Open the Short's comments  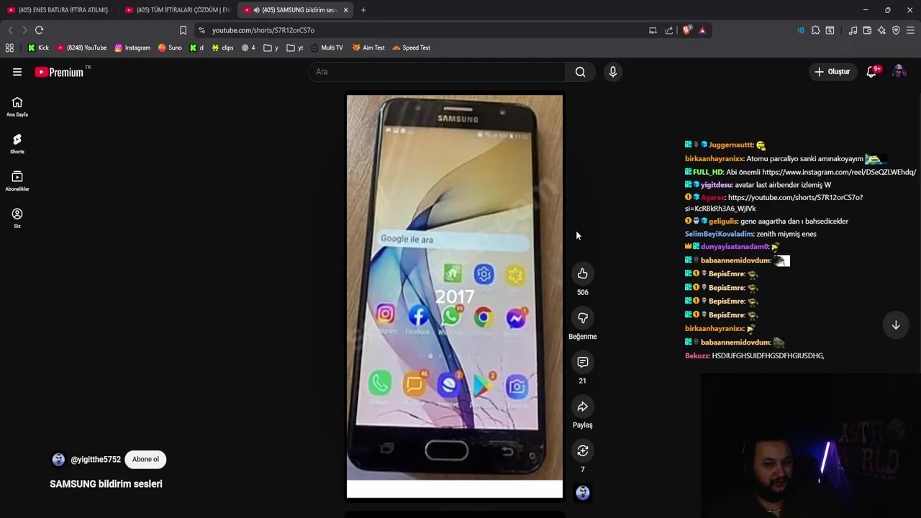(x=583, y=362)
